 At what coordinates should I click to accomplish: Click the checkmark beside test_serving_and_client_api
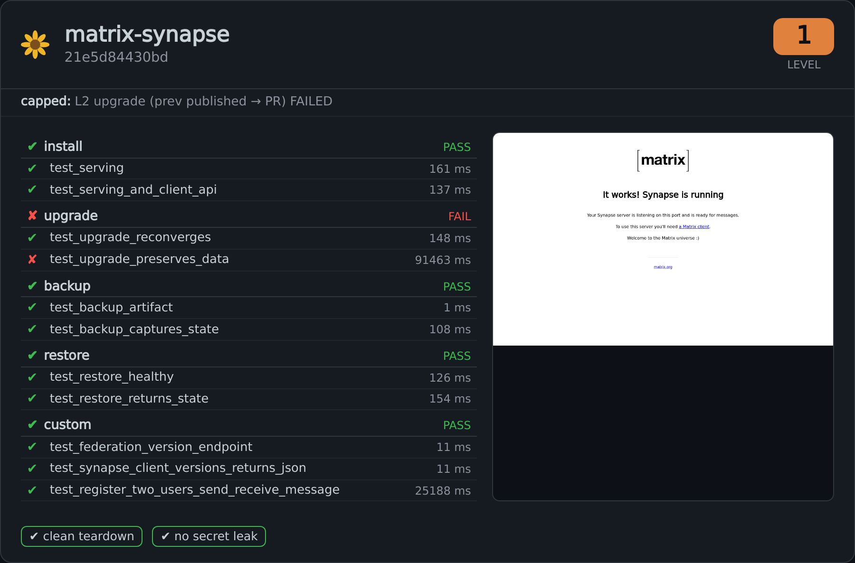point(32,190)
